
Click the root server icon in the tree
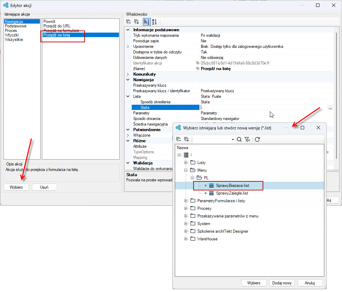(x=186, y=155)
